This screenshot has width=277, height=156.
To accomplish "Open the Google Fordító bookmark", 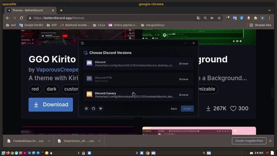I will pyautogui.click(x=31, y=25).
